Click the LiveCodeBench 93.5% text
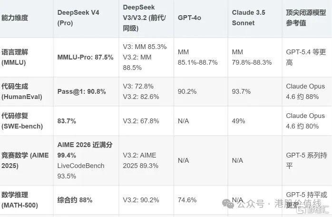The image size is (332, 217). click(81, 171)
